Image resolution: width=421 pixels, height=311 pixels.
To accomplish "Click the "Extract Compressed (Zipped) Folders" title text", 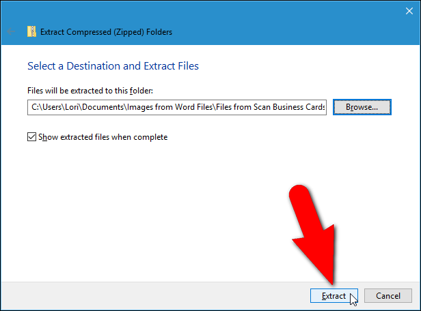I will [x=106, y=31].
